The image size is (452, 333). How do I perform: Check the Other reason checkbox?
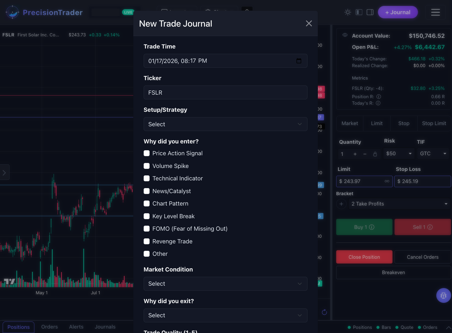click(147, 254)
